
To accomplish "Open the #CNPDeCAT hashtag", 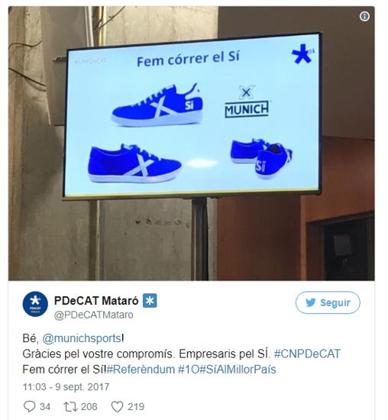I will pyautogui.click(x=307, y=354).
